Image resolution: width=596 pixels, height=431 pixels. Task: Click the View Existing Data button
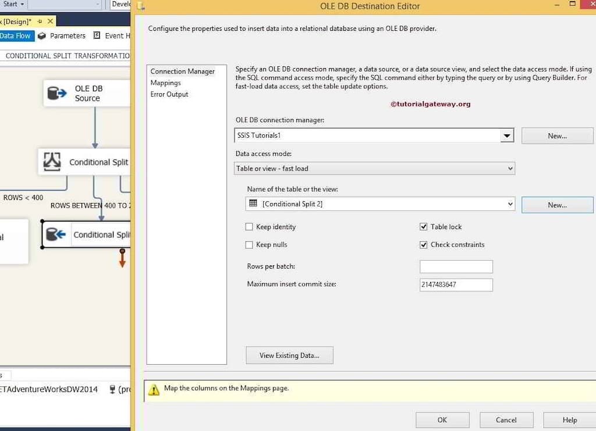[289, 355]
